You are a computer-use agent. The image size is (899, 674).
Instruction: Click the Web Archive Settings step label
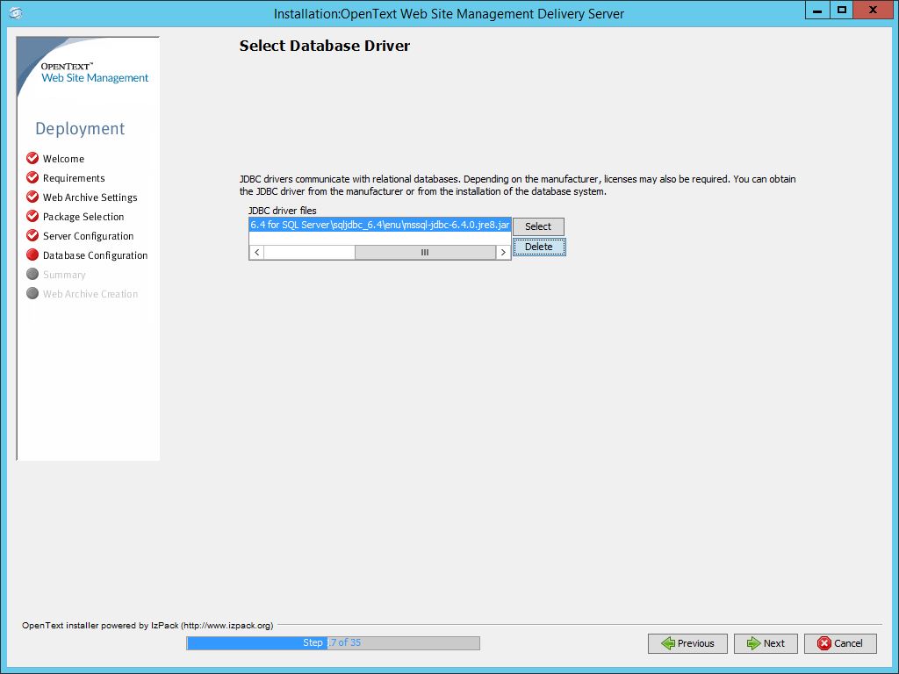(x=90, y=197)
